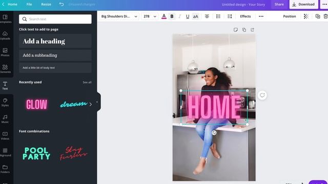The height and width of the screenshot is (184, 328).
Task: Select the GLOW neon text style
Action: point(36,104)
